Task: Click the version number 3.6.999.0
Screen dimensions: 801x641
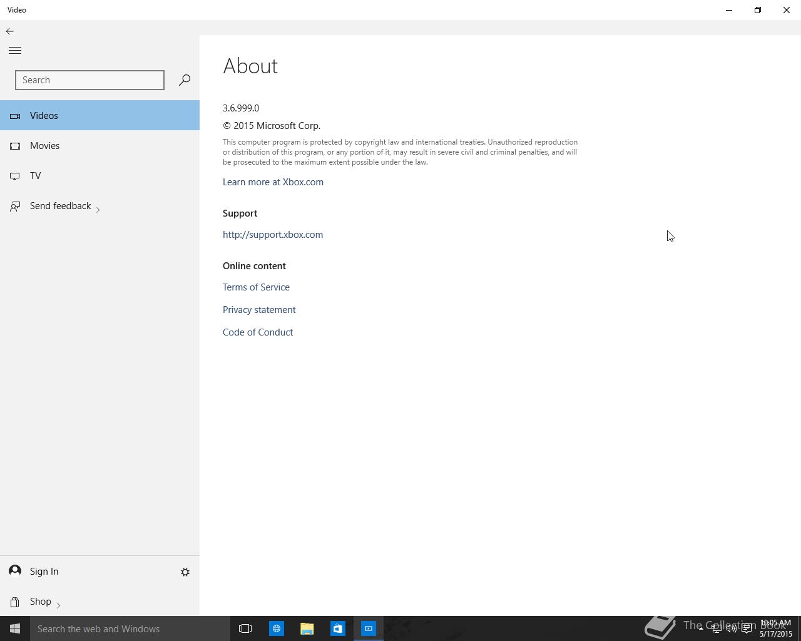Action: click(x=241, y=108)
